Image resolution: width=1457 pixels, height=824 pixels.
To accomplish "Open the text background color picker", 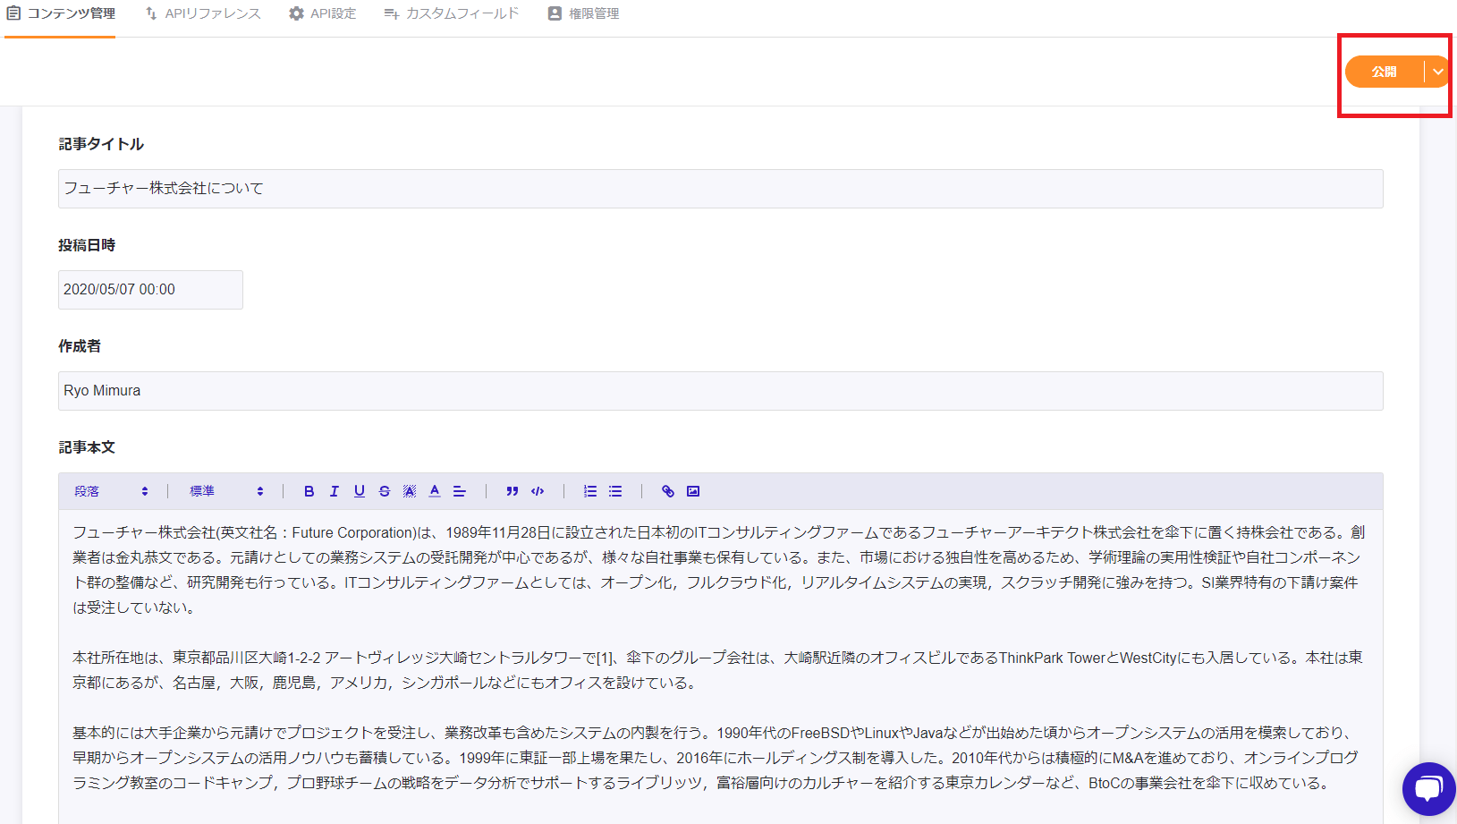I will point(409,491).
